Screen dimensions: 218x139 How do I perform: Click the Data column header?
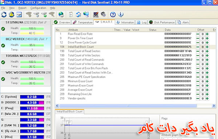click(x=180, y=30)
